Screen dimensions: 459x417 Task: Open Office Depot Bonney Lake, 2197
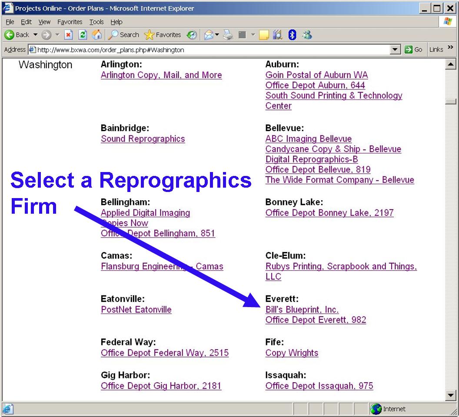pyautogui.click(x=329, y=213)
